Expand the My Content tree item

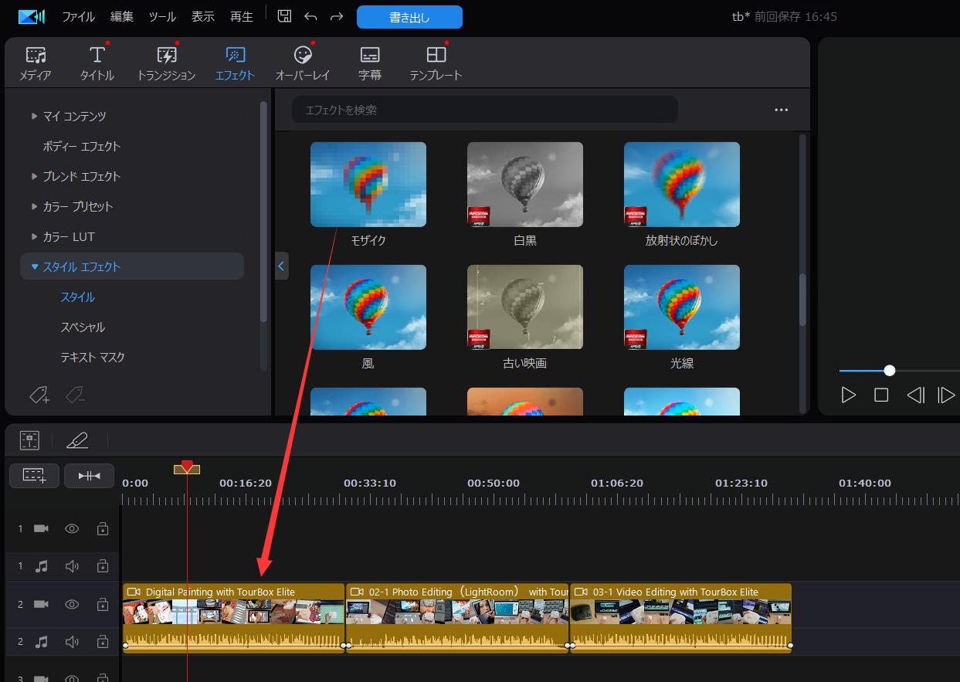pos(34,116)
